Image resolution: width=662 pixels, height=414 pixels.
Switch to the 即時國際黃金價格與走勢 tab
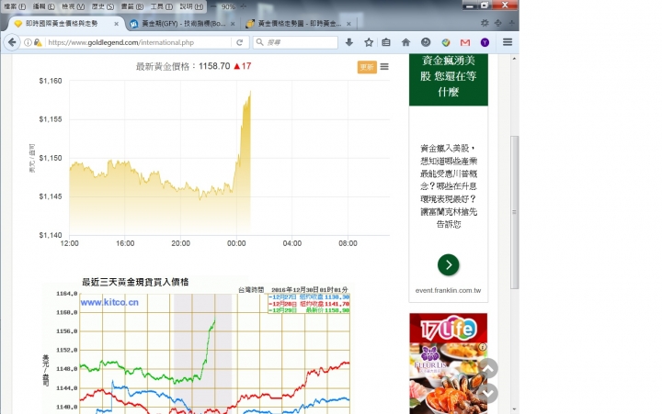tap(63, 24)
